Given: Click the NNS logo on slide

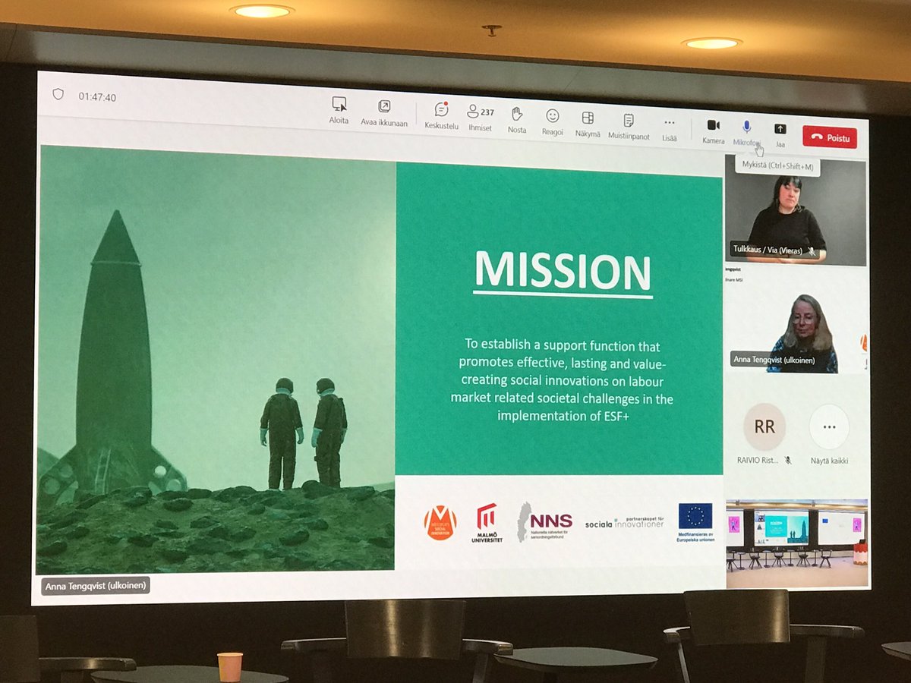Looking at the screenshot, I should pyautogui.click(x=545, y=521).
